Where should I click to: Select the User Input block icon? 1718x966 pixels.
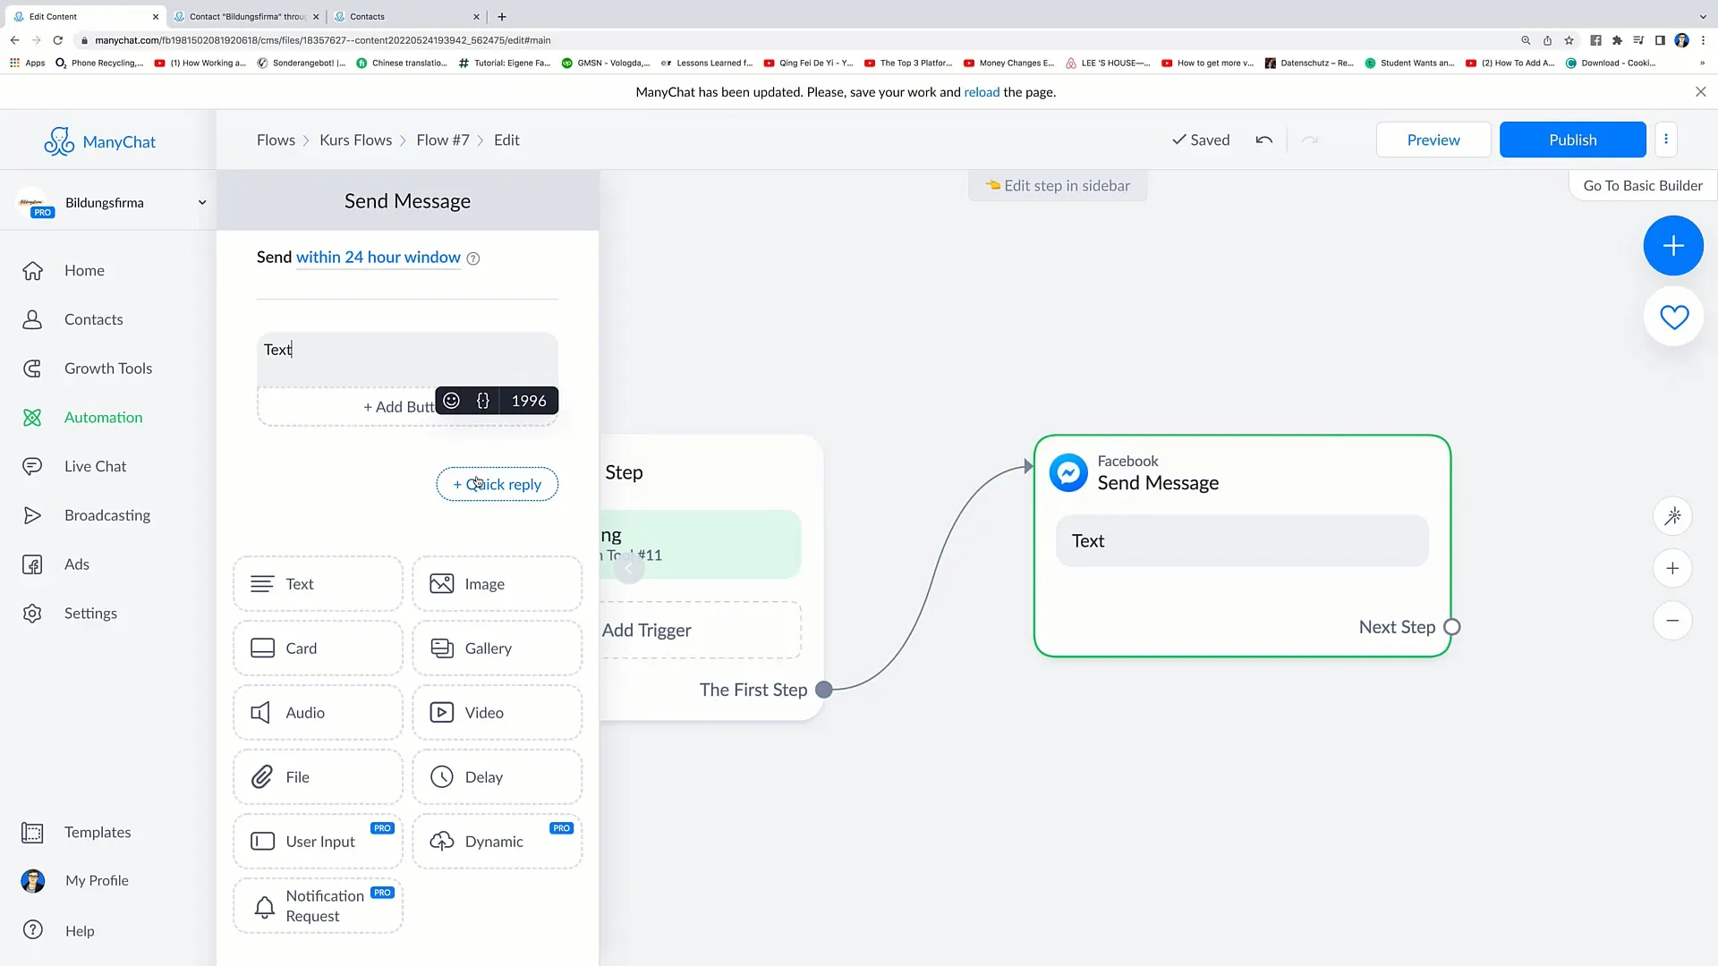click(x=262, y=843)
